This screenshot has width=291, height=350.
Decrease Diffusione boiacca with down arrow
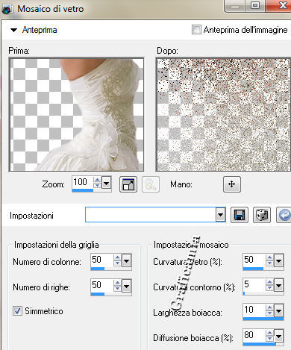tap(269, 339)
